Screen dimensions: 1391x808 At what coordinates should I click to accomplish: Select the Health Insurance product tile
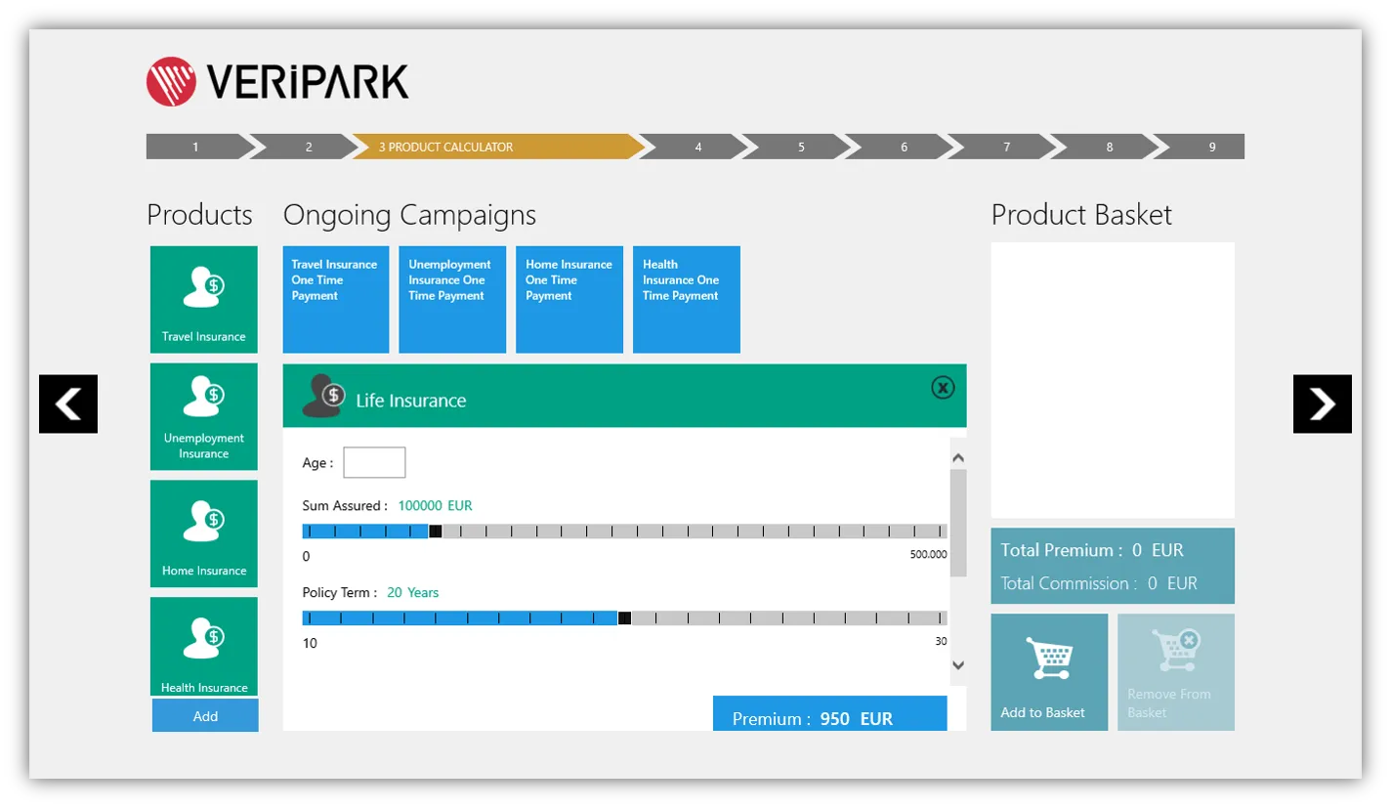coord(204,646)
